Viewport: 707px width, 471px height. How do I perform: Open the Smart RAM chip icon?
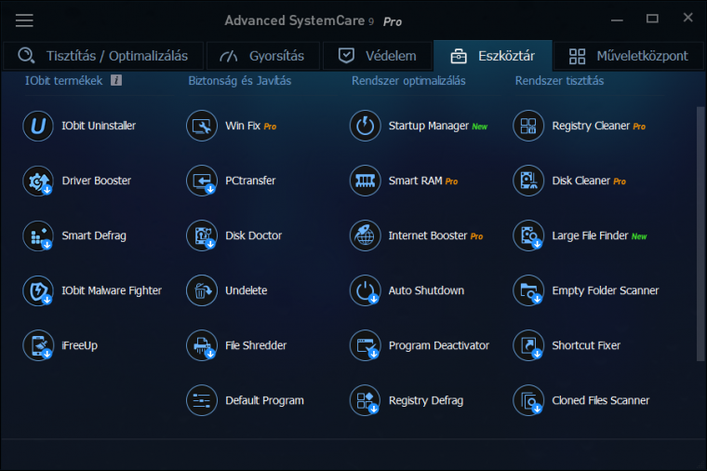click(x=366, y=181)
